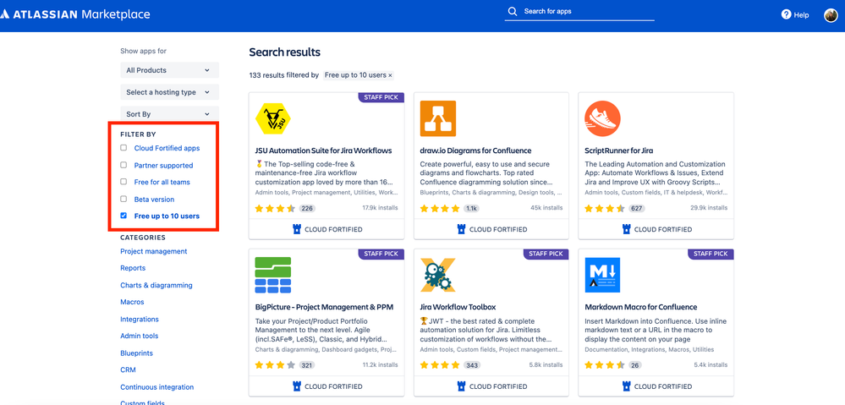
Task: Open the Sort By dropdown
Action: [x=170, y=114]
